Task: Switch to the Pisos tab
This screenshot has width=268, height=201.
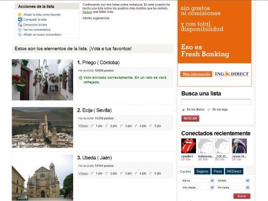Action: [x=218, y=171]
